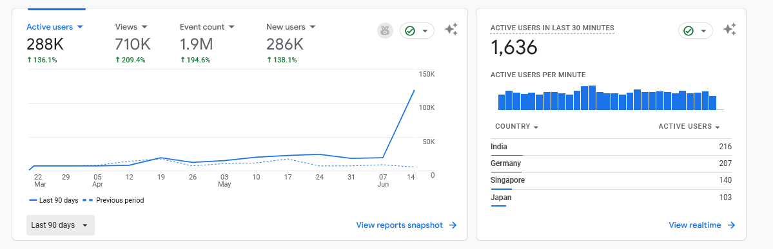The height and width of the screenshot is (249, 773).
Task: Click Singapore's 140 active users value
Action: 725,180
